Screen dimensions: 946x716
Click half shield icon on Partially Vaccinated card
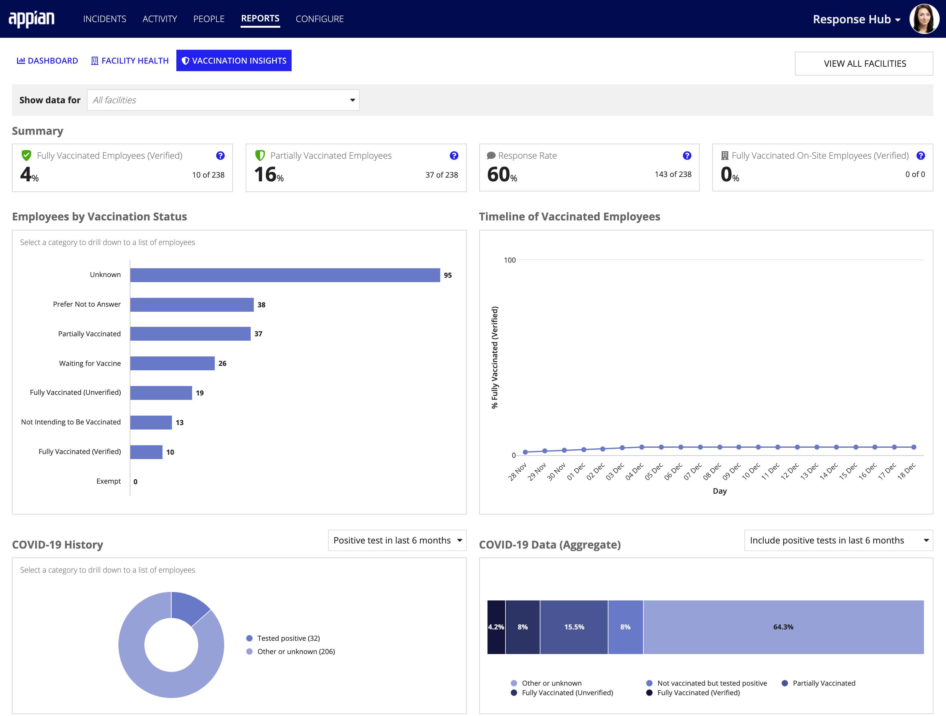click(259, 155)
